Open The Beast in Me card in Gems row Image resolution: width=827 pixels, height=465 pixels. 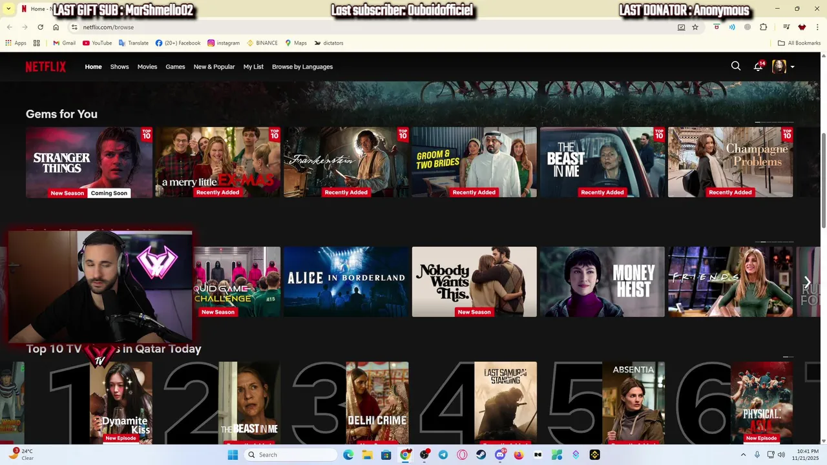click(602, 162)
